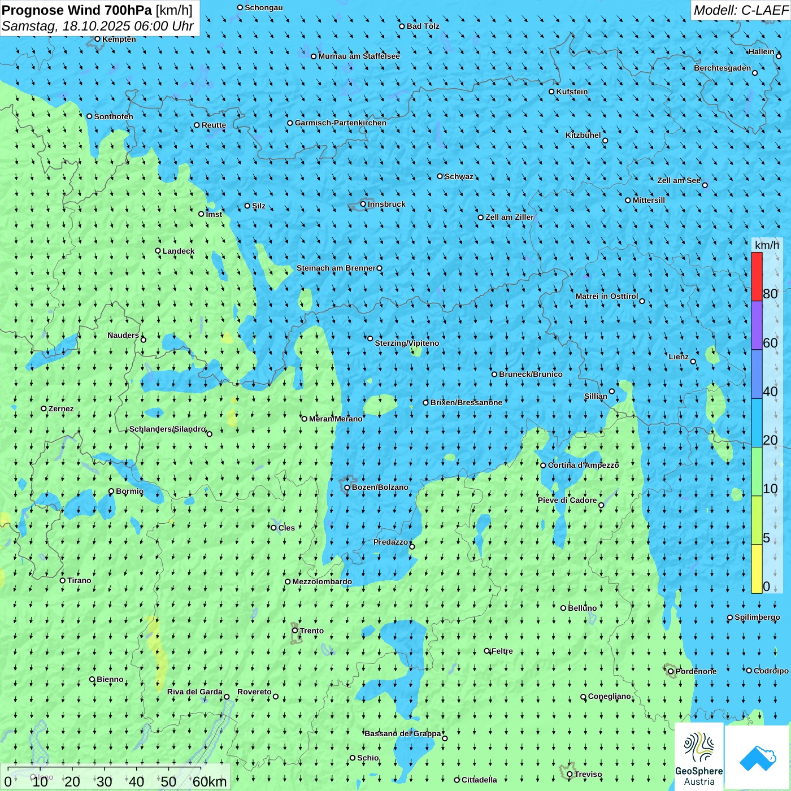Click the Pieve di Cadore label
The height and width of the screenshot is (791, 791).
click(567, 500)
